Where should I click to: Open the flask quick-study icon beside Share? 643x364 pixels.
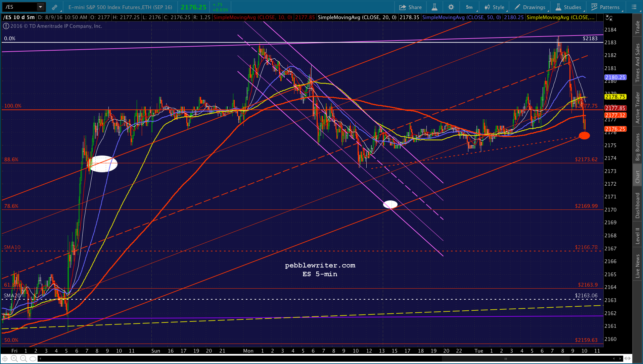(x=434, y=7)
